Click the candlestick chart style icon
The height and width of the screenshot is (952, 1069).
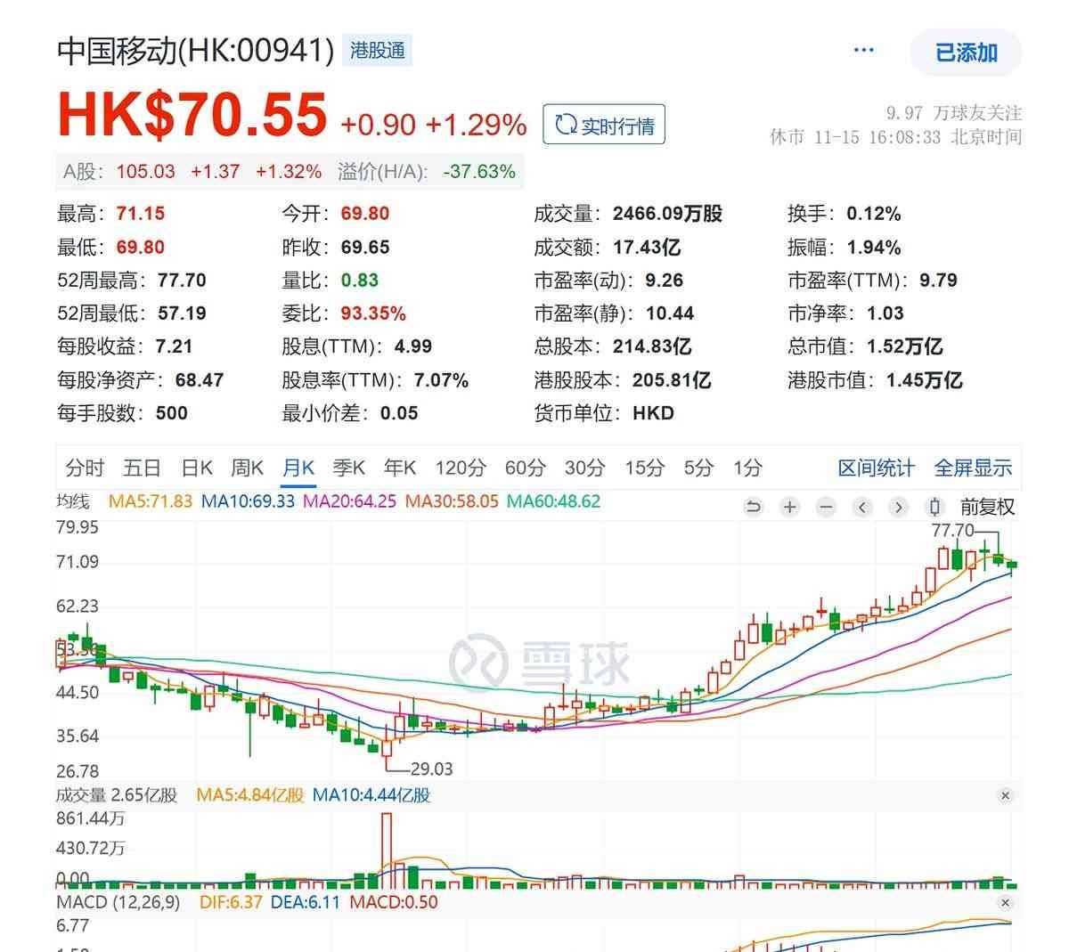click(x=934, y=507)
